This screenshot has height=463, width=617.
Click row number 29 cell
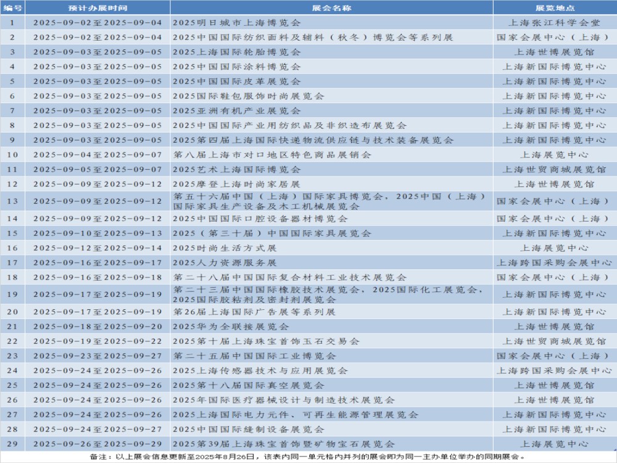[x=12, y=444]
